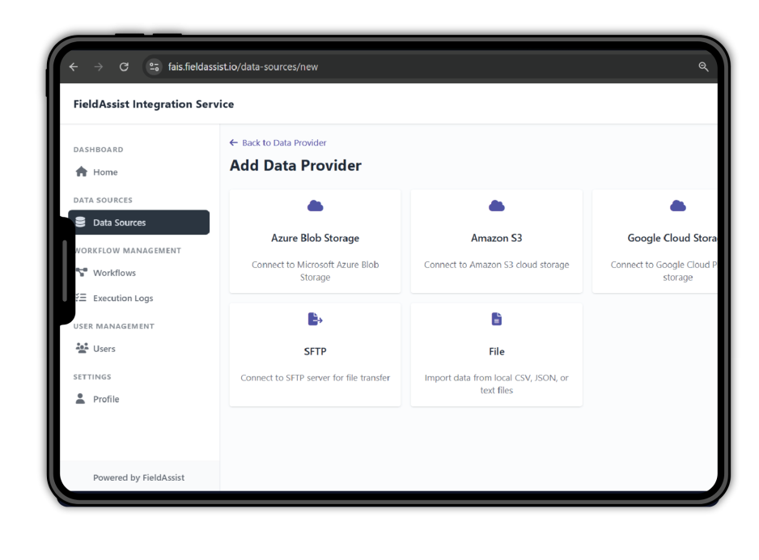The width and height of the screenshot is (759, 560).
Task: Click the URL fais.fieldassist.io/data-sources/new
Action: point(243,67)
